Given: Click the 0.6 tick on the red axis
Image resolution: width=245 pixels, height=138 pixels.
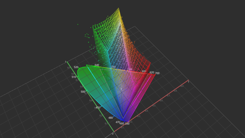Looking at the screenshot, I should click(161, 100).
